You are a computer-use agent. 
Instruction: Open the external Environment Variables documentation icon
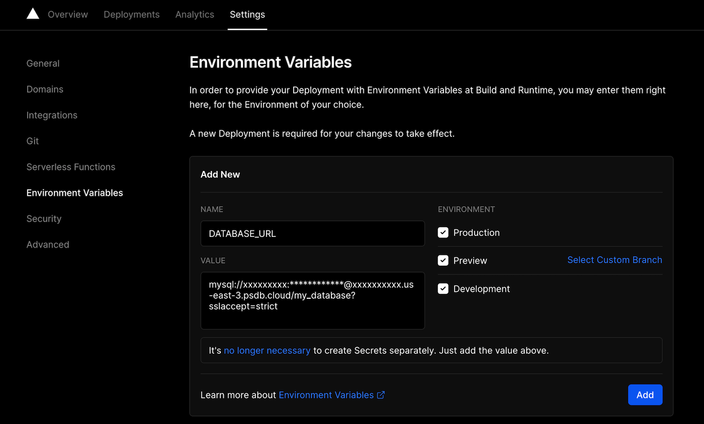coord(381,395)
